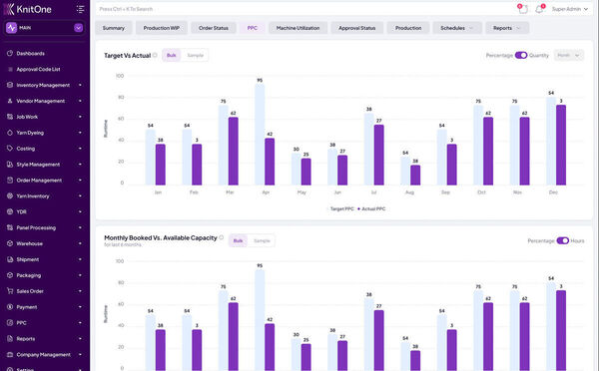This screenshot has height=371, width=599.
Task: Click the sidebar PPC icon
Action: 10,322
